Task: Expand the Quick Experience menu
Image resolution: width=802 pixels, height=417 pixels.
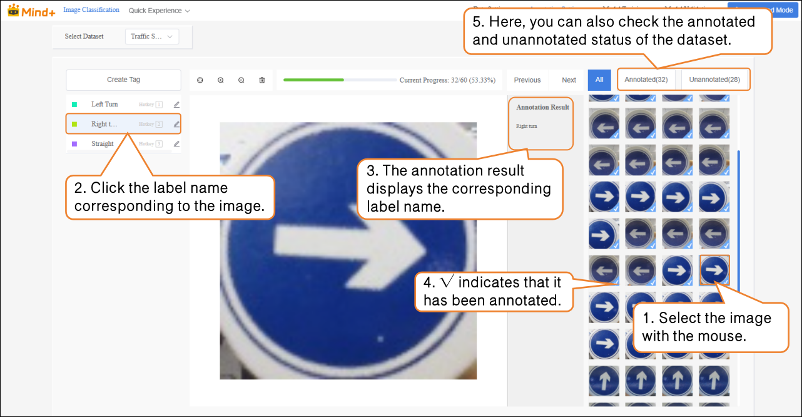Action: (x=159, y=11)
